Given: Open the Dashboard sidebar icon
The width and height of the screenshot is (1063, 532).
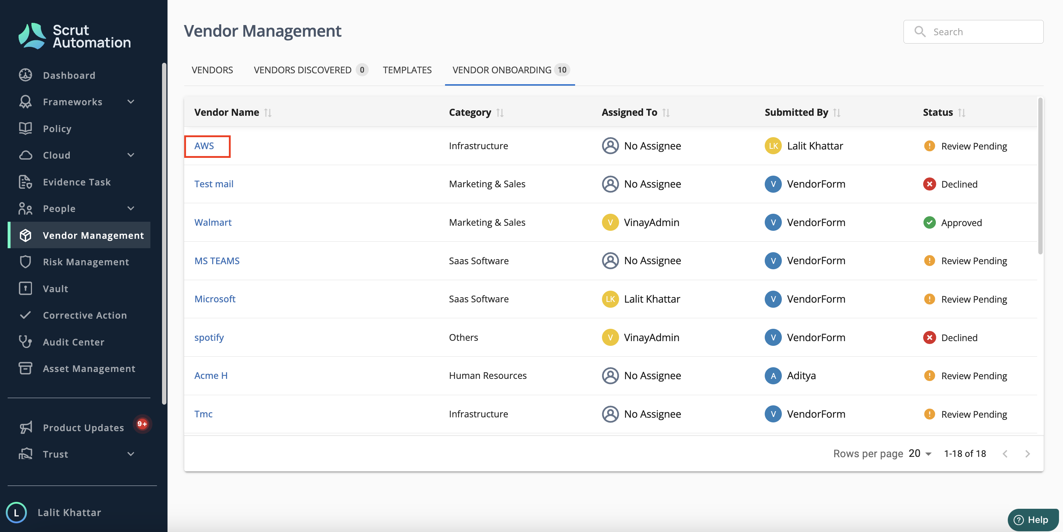Looking at the screenshot, I should pyautogui.click(x=25, y=75).
